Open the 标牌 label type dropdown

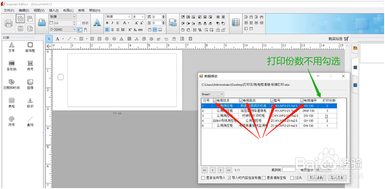pyautogui.click(x=63, y=17)
